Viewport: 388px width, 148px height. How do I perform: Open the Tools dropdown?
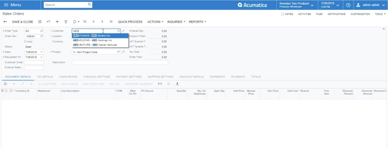380,14
